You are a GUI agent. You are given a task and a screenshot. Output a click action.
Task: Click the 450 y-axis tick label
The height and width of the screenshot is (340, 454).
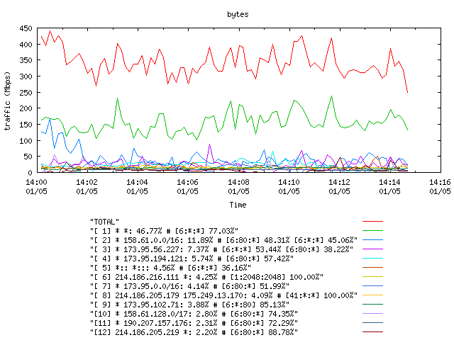26,28
